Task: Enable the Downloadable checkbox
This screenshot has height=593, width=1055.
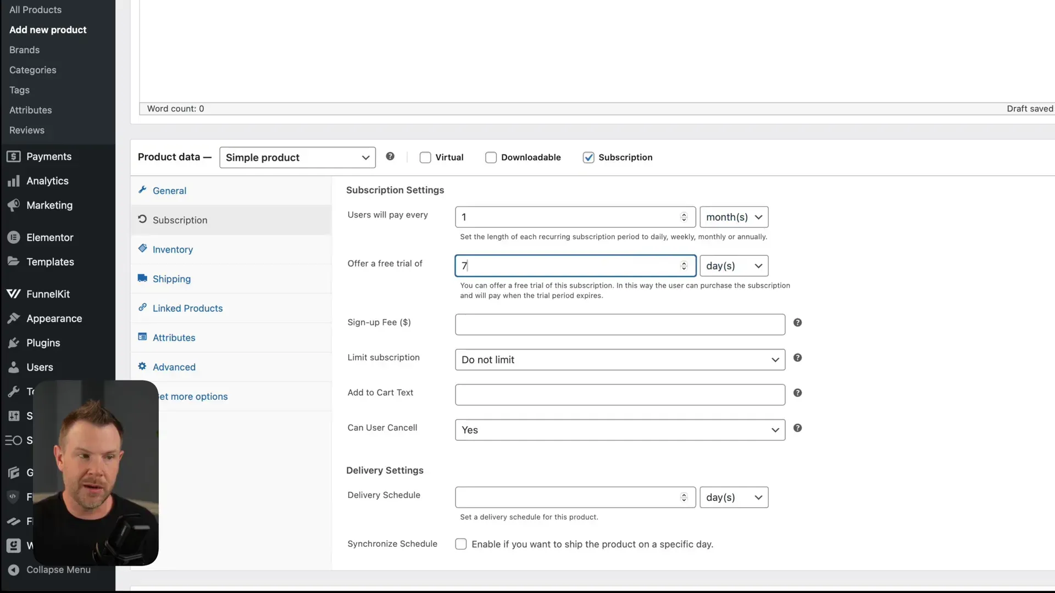Action: (491, 158)
